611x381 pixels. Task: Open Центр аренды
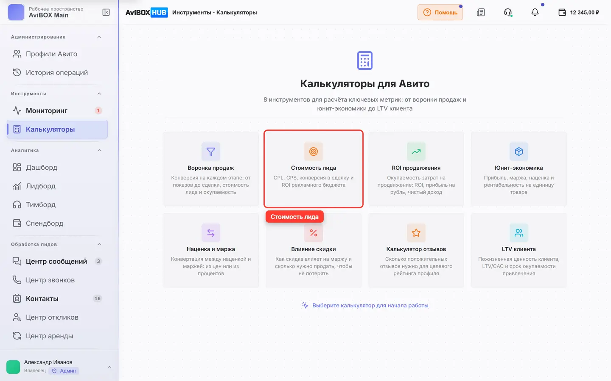(57, 336)
